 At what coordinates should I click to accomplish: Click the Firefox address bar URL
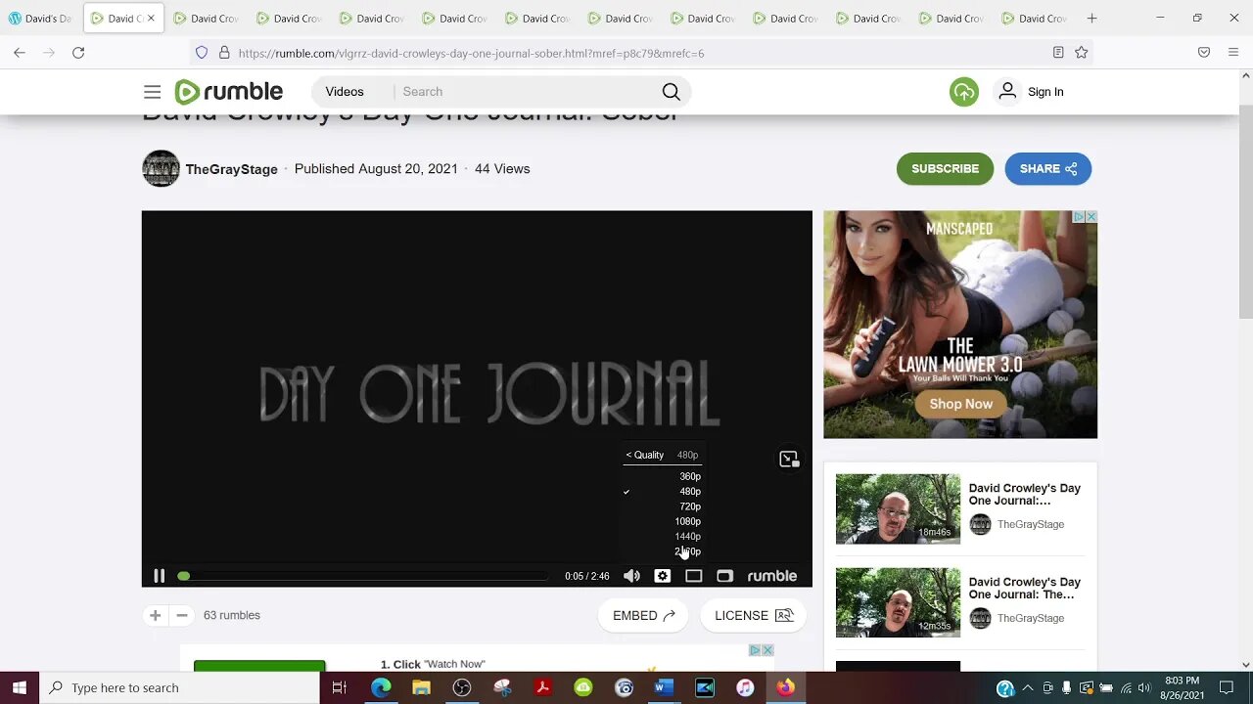pyautogui.click(x=471, y=53)
